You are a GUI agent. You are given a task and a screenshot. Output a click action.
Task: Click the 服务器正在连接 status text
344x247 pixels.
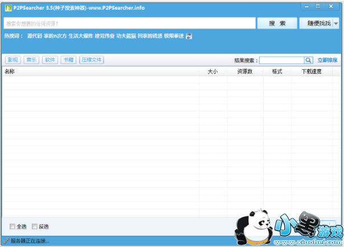point(30,241)
